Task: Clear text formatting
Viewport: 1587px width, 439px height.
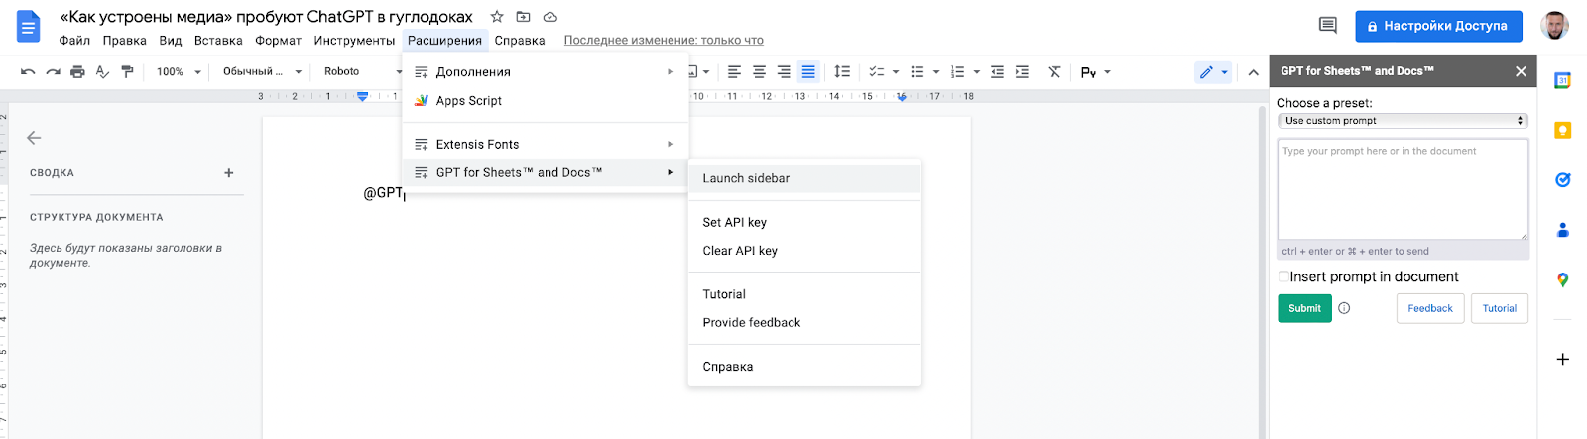Action: 1054,72
